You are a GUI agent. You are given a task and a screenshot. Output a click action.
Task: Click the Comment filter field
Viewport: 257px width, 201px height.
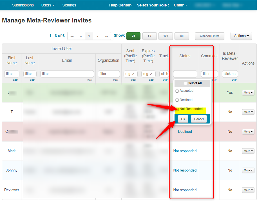(209, 74)
